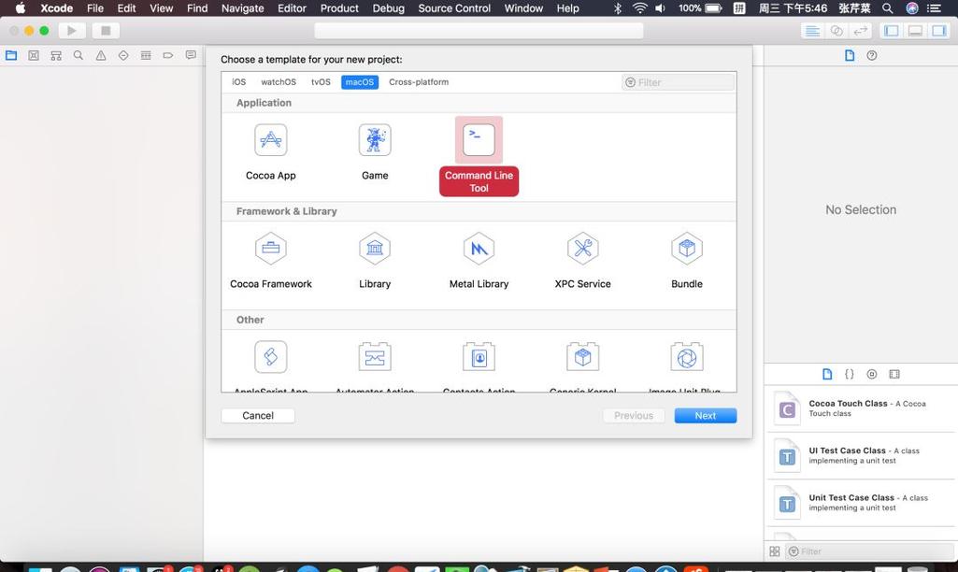Open the Source Control navigator icon
Viewport: 958px width, 572px height.
click(34, 56)
